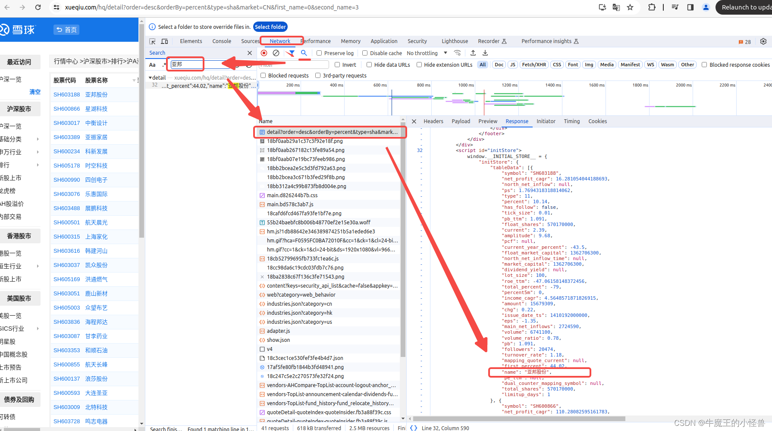Click the inspect element picker icon
The width and height of the screenshot is (772, 431).
pos(152,41)
